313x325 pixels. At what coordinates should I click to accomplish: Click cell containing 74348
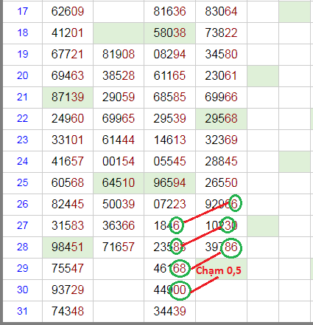pos(68,311)
